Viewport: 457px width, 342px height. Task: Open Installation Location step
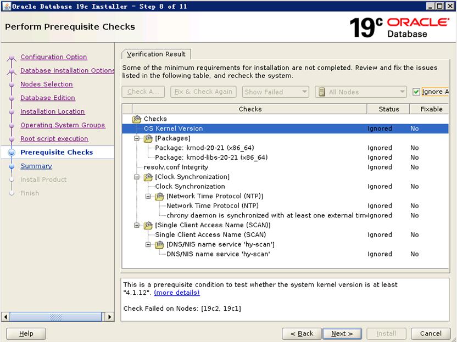tap(53, 111)
